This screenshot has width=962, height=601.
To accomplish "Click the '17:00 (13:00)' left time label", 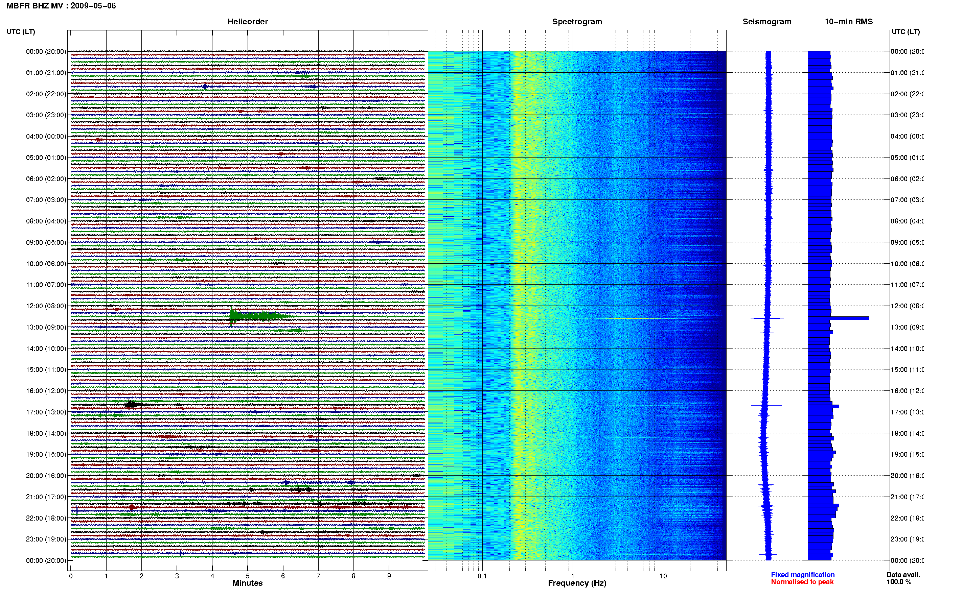I will pyautogui.click(x=46, y=412).
